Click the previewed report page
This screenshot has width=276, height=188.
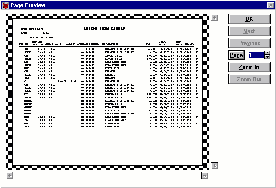click(108, 92)
